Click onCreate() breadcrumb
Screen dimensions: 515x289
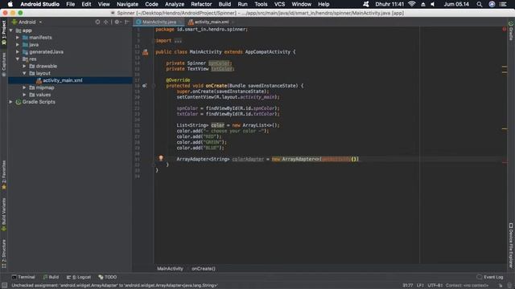click(204, 269)
